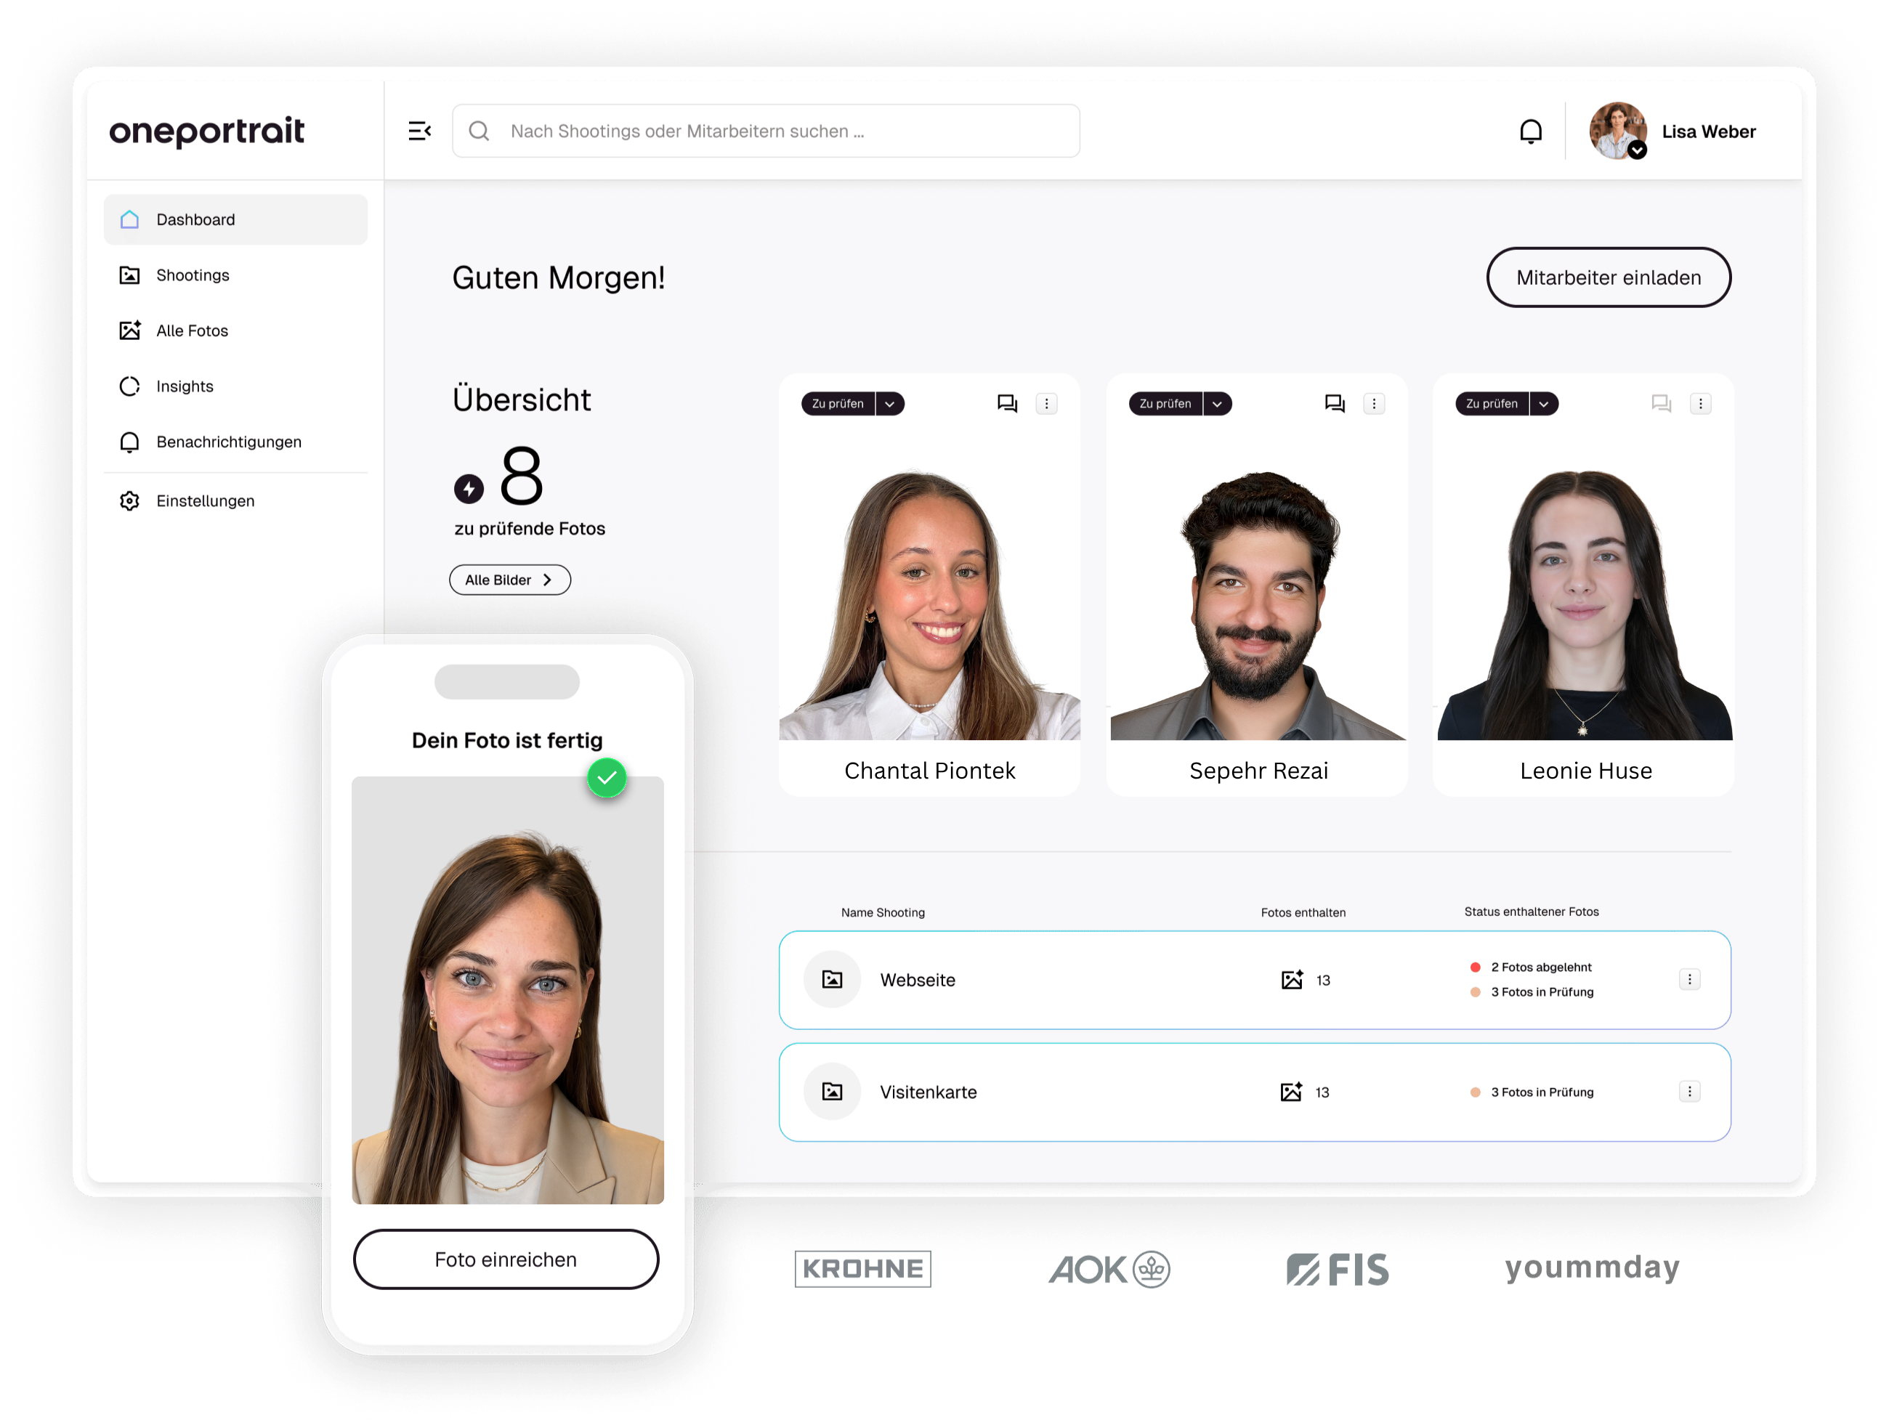Open notifications via the top bar bell icon
Image resolution: width=1889 pixels, height=1428 pixels.
1530,131
